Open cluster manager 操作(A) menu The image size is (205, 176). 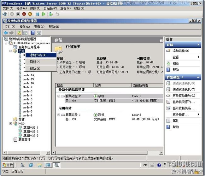[x=25, y=27]
